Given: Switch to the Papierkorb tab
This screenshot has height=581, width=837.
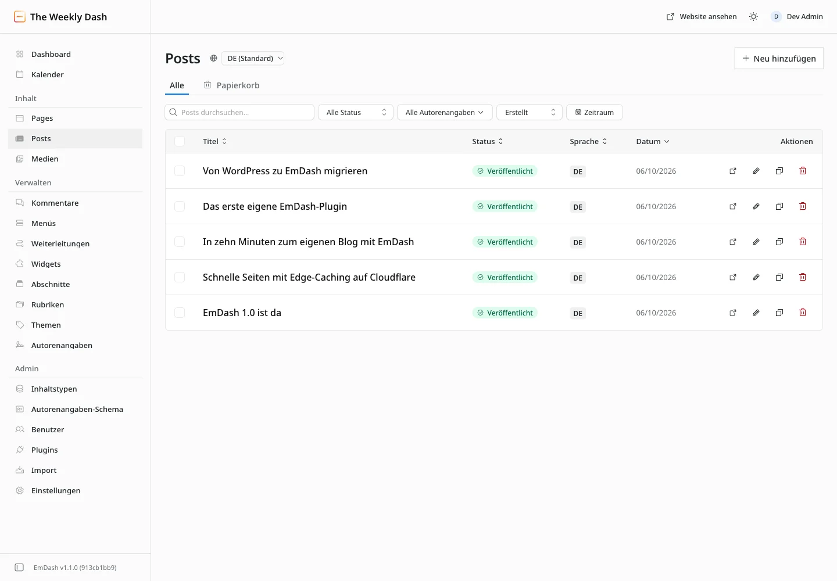Looking at the screenshot, I should [x=231, y=85].
